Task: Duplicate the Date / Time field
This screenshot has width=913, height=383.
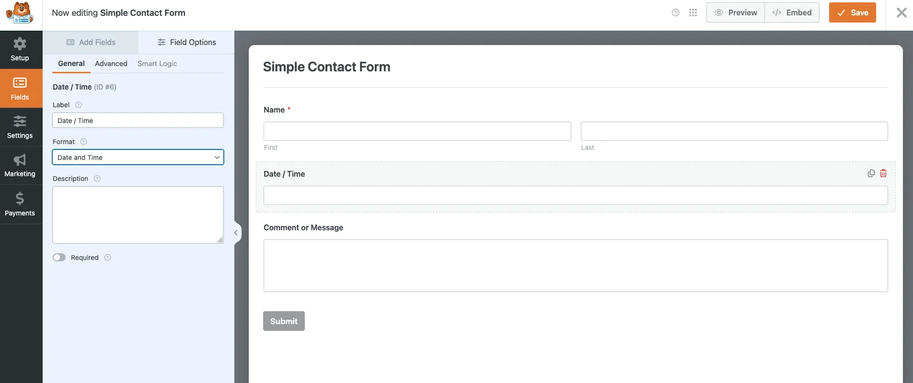Action: tap(871, 173)
